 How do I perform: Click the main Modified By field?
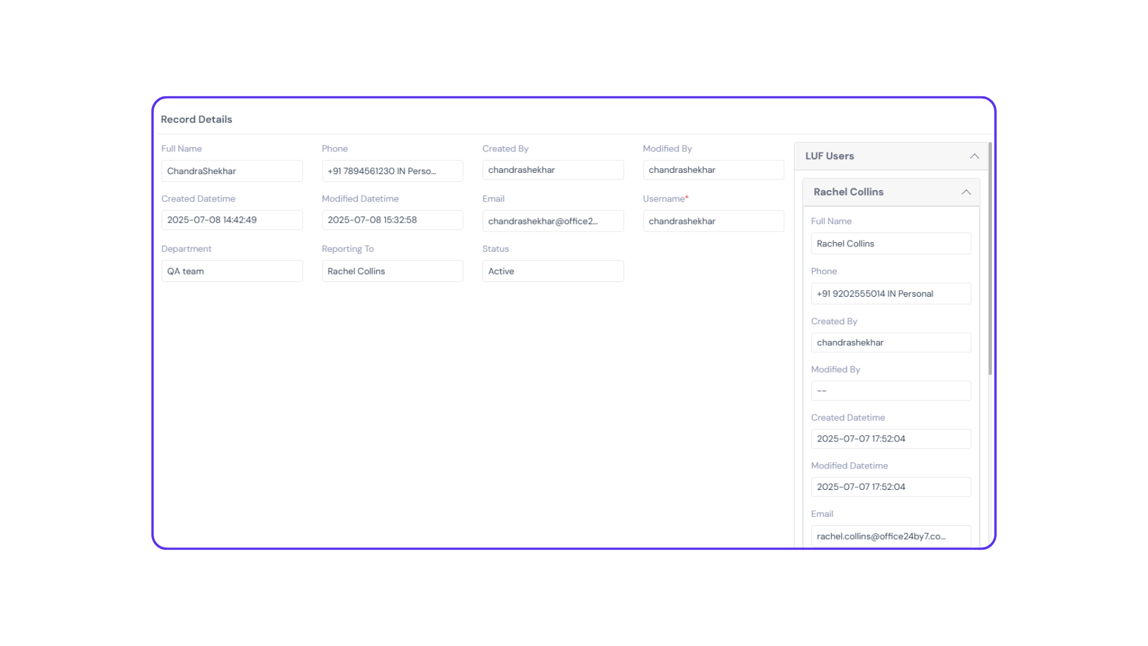(713, 170)
